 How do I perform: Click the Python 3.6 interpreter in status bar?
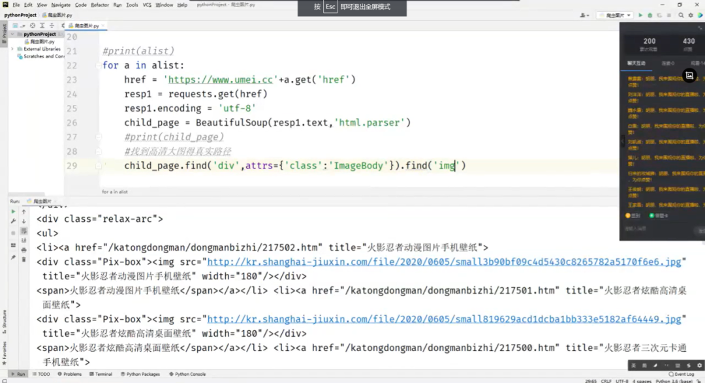[674, 381]
